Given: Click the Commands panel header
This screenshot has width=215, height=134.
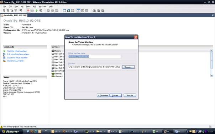Looking at the screenshot, I should (25, 47).
